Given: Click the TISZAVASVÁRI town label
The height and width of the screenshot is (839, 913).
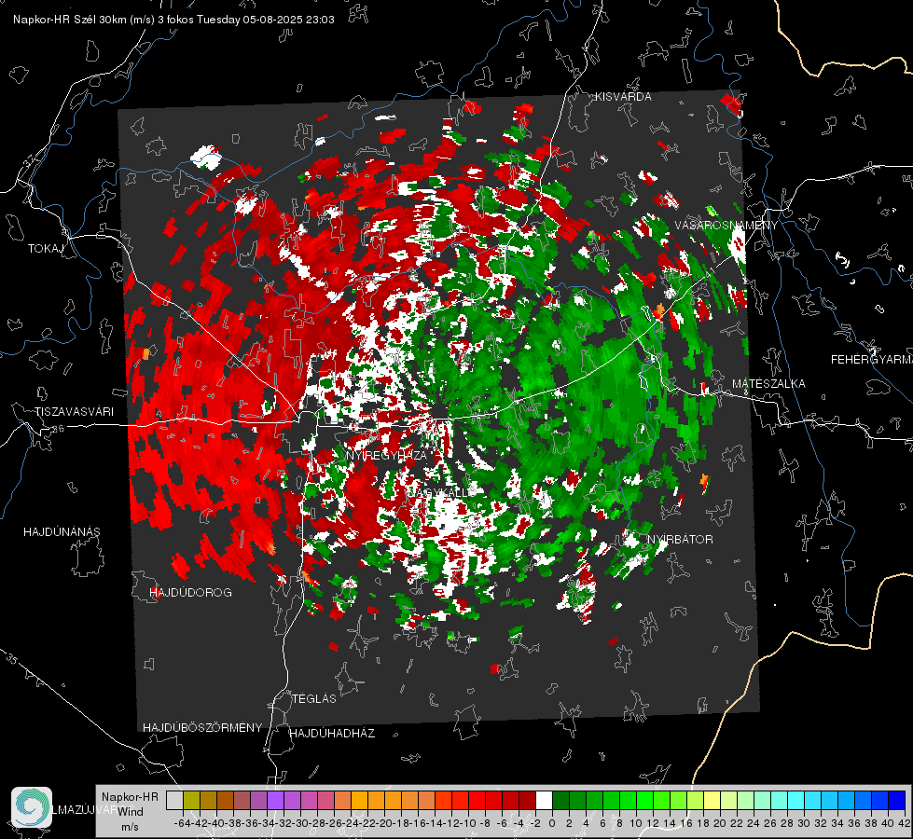Looking at the screenshot, I should [x=74, y=412].
